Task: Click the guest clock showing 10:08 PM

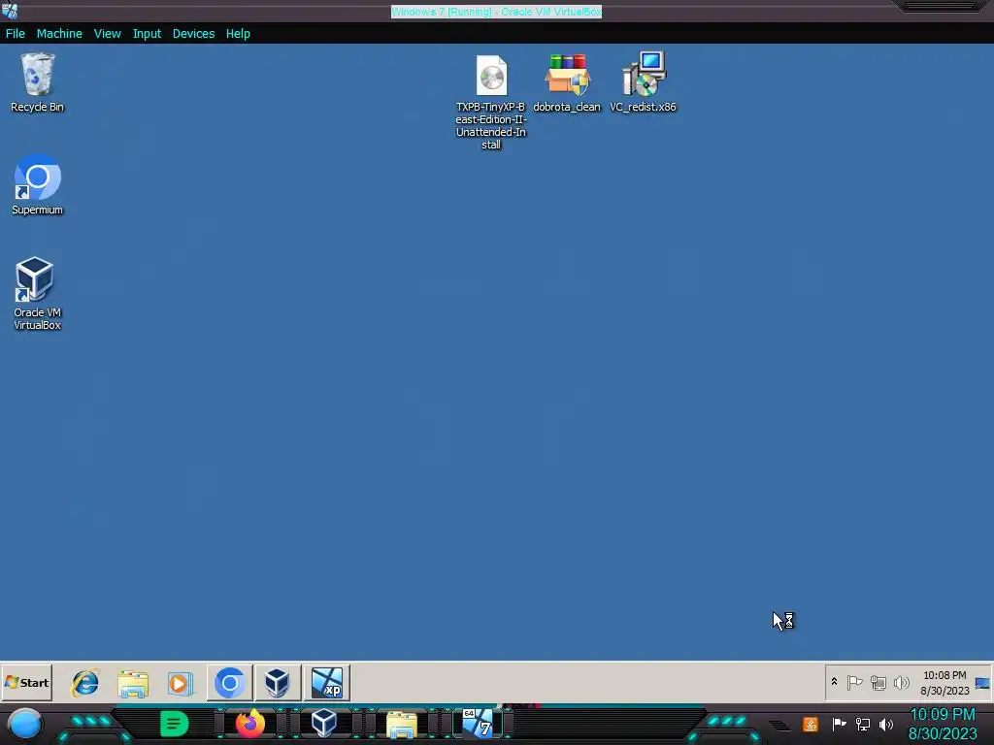Action: 944,682
